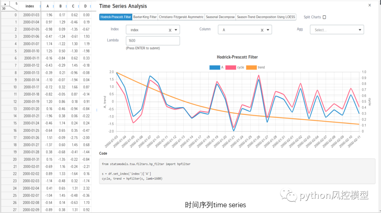Viewport: 381px width, 213px height.
Task: Click the Lambda input field
Action: (153, 41)
